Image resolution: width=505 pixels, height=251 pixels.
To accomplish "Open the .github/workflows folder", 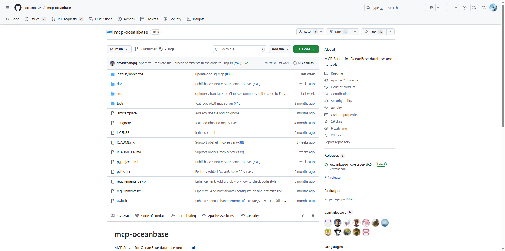I will 130,74.
